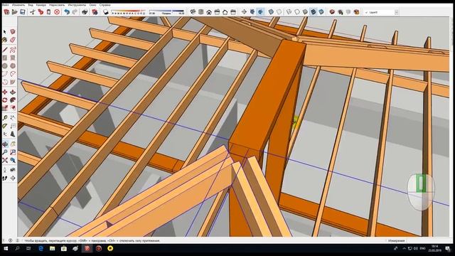Save the model with the floppy icon
455x256 pixels.
(x=22, y=12)
